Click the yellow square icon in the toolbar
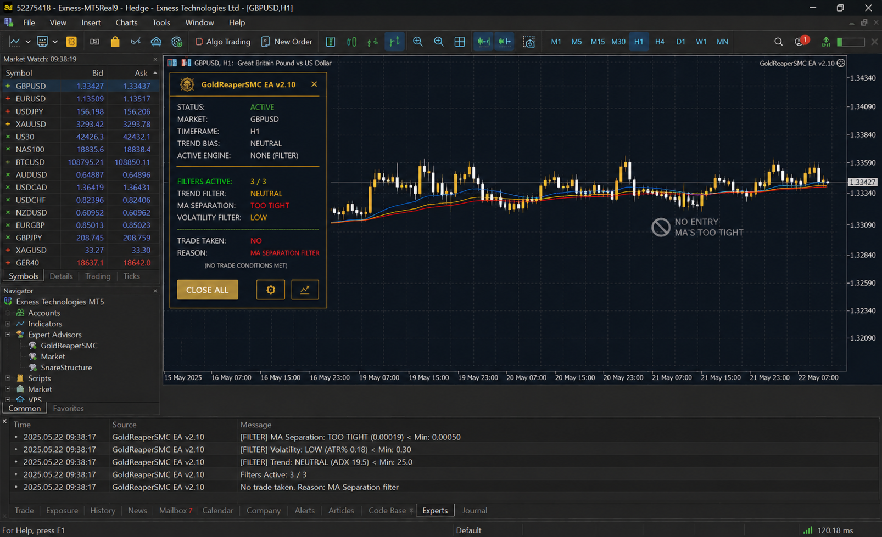 point(71,42)
